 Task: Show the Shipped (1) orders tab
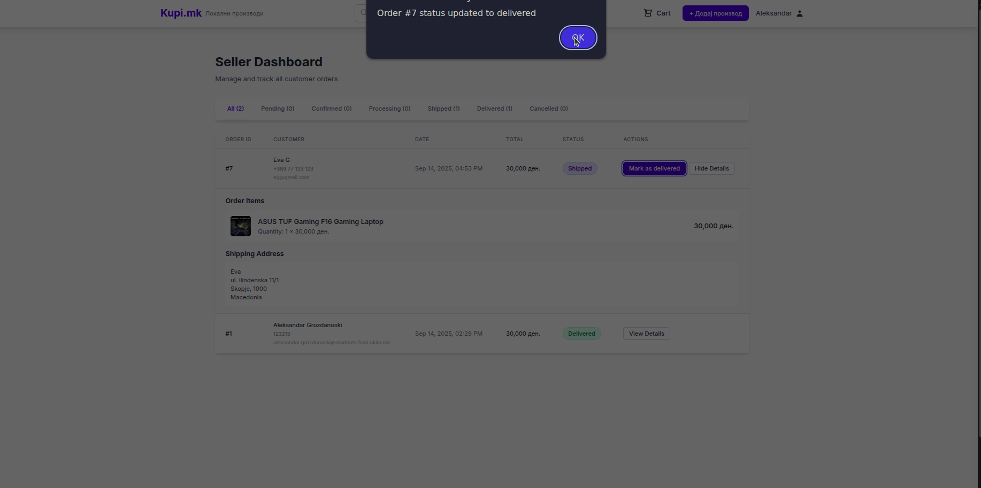443,109
